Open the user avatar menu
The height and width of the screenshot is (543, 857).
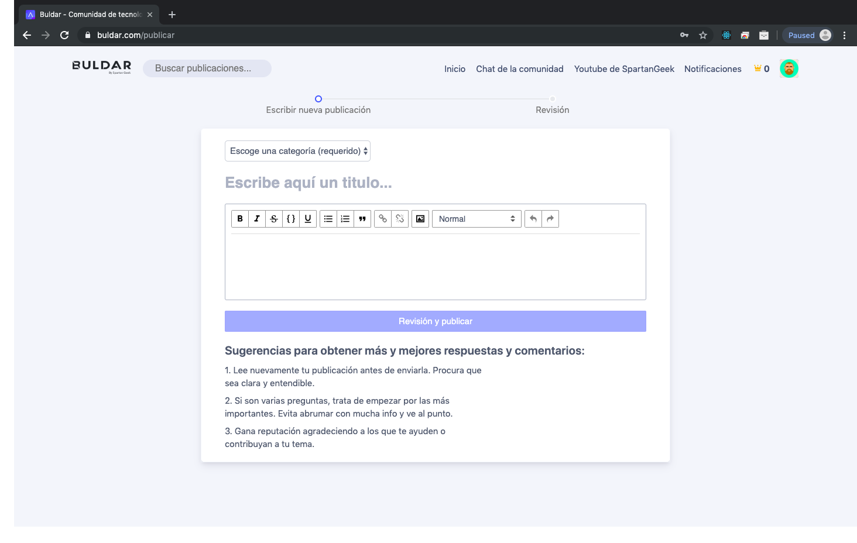tap(789, 68)
